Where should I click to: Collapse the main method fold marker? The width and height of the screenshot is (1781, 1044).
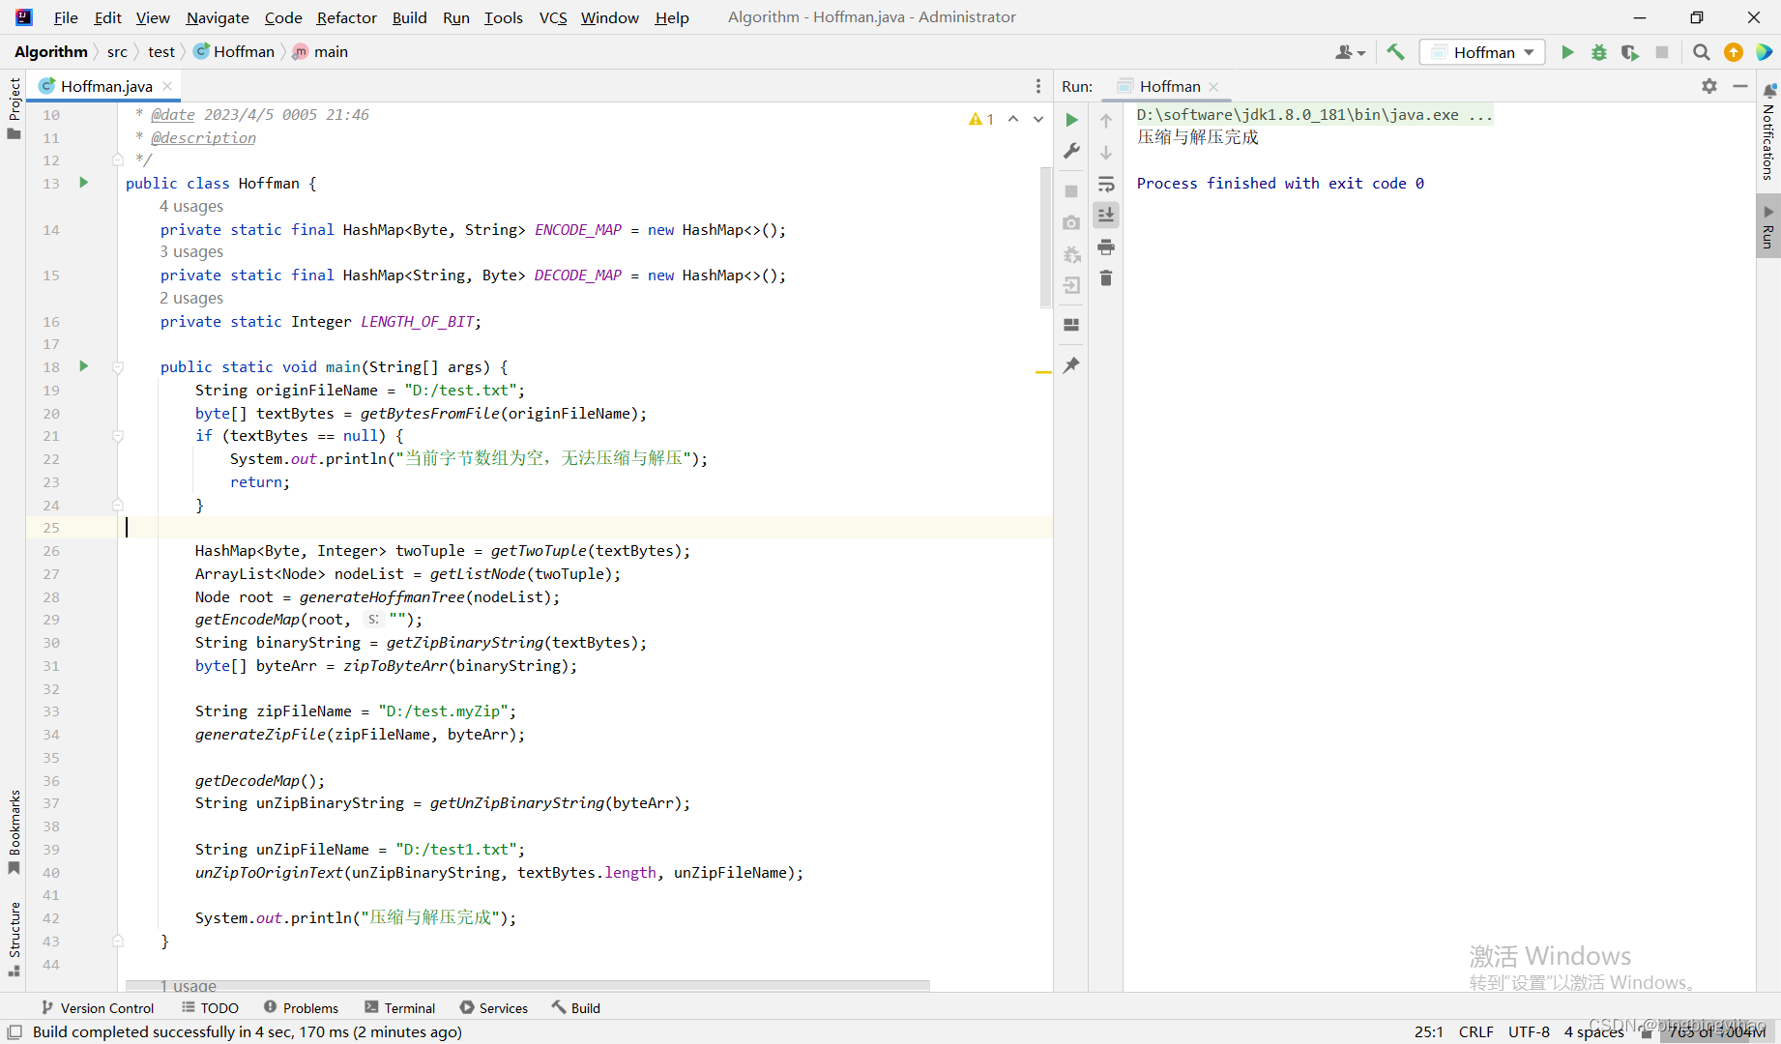[x=118, y=367]
